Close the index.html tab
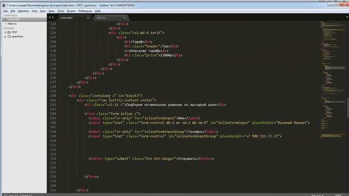 [x=88, y=18]
